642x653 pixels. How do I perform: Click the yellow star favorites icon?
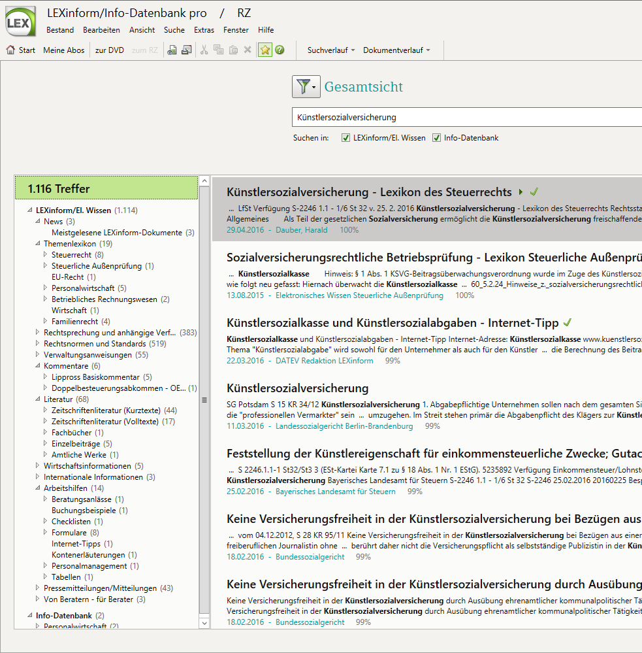pyautogui.click(x=265, y=50)
